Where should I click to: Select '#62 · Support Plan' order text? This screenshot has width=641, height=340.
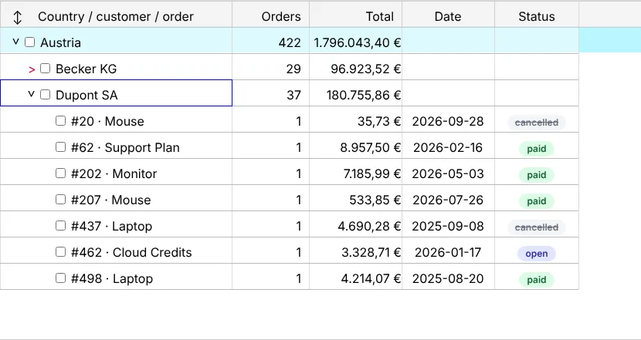(x=125, y=147)
